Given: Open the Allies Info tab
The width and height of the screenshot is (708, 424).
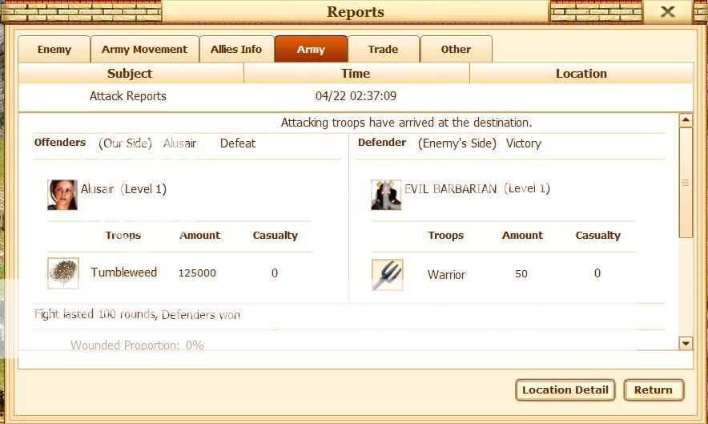Looking at the screenshot, I should click(236, 50).
